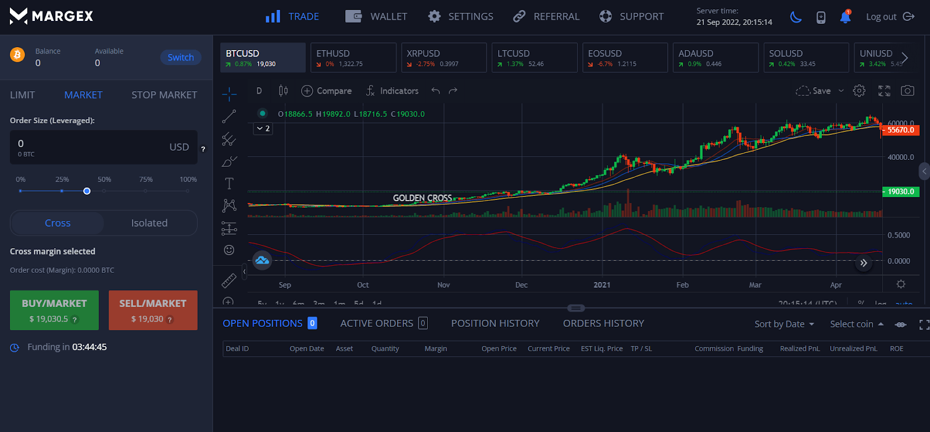Open the notifications bell
The image size is (930, 432).
pos(845,17)
